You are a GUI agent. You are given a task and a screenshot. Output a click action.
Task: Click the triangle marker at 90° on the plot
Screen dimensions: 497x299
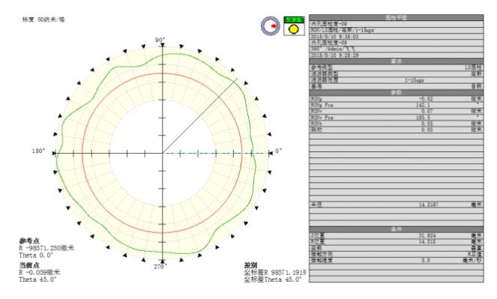(163, 45)
